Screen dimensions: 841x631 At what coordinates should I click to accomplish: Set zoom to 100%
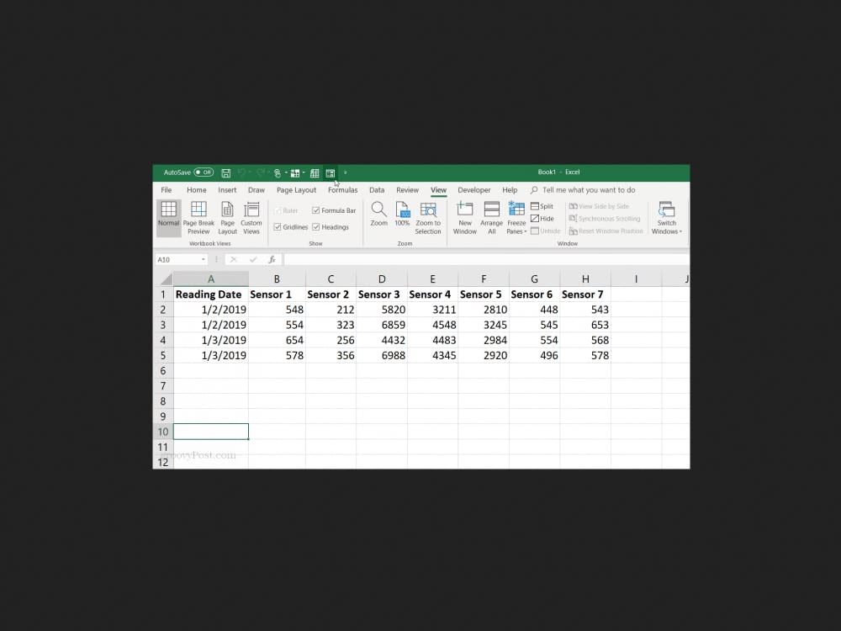click(x=402, y=214)
